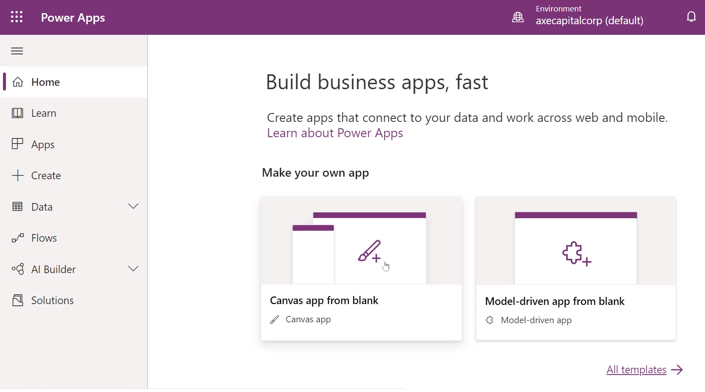This screenshot has width=705, height=392.
Task: Open Learn in the sidebar
Action: pyautogui.click(x=74, y=113)
